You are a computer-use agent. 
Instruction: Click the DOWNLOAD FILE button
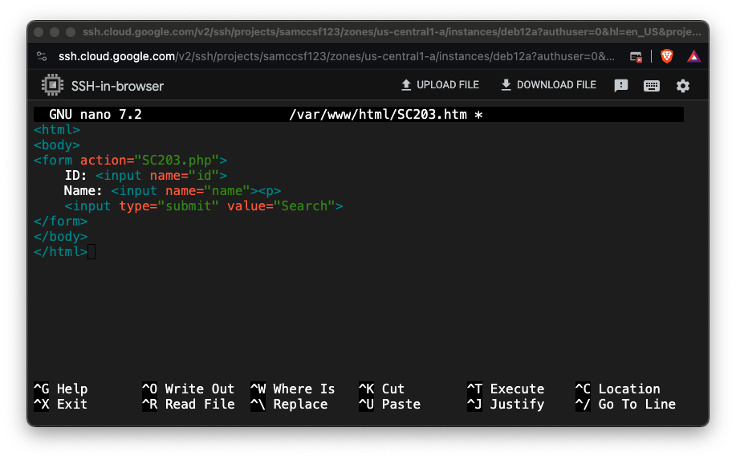(549, 85)
